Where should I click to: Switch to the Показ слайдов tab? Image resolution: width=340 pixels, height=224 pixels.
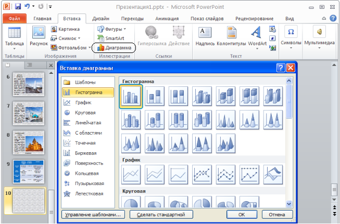tap(207, 19)
